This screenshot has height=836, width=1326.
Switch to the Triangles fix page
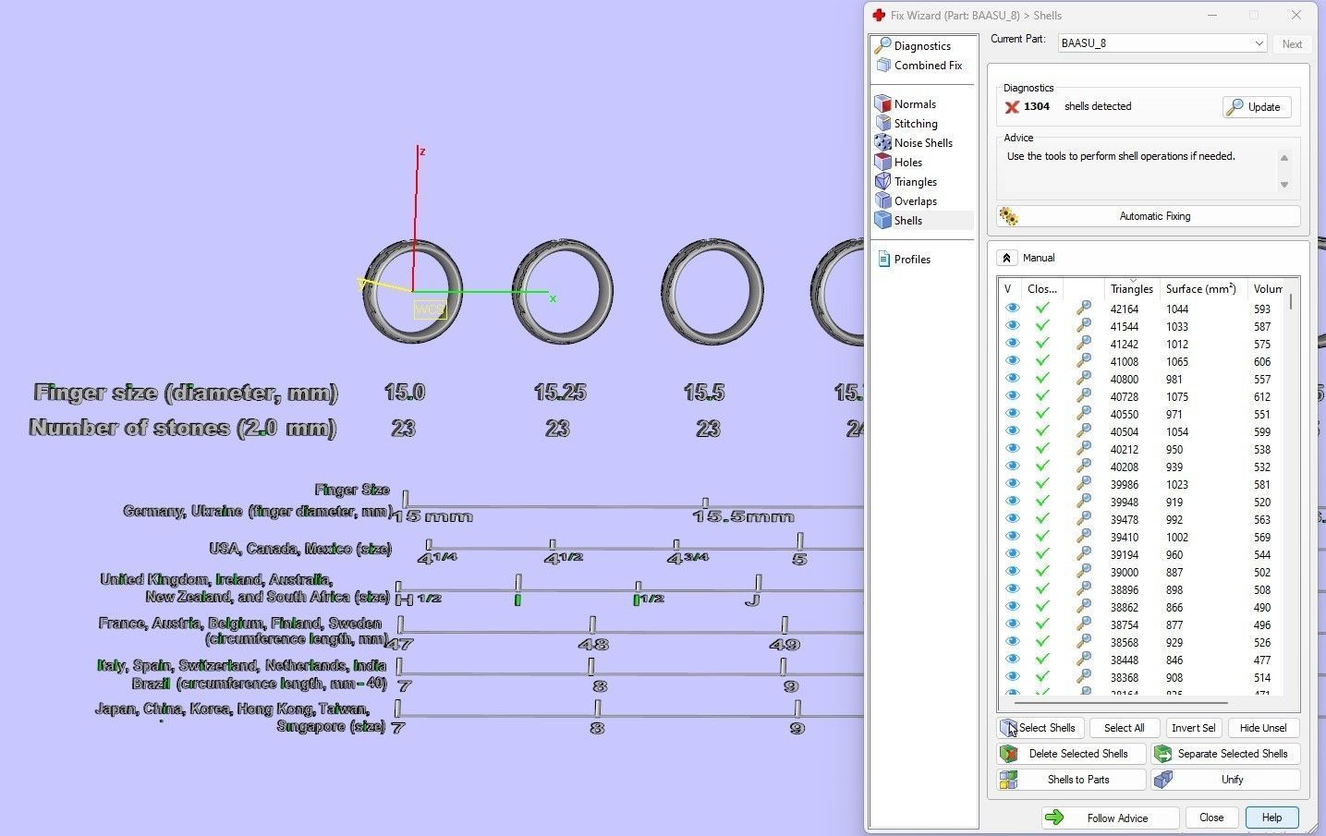click(x=916, y=182)
